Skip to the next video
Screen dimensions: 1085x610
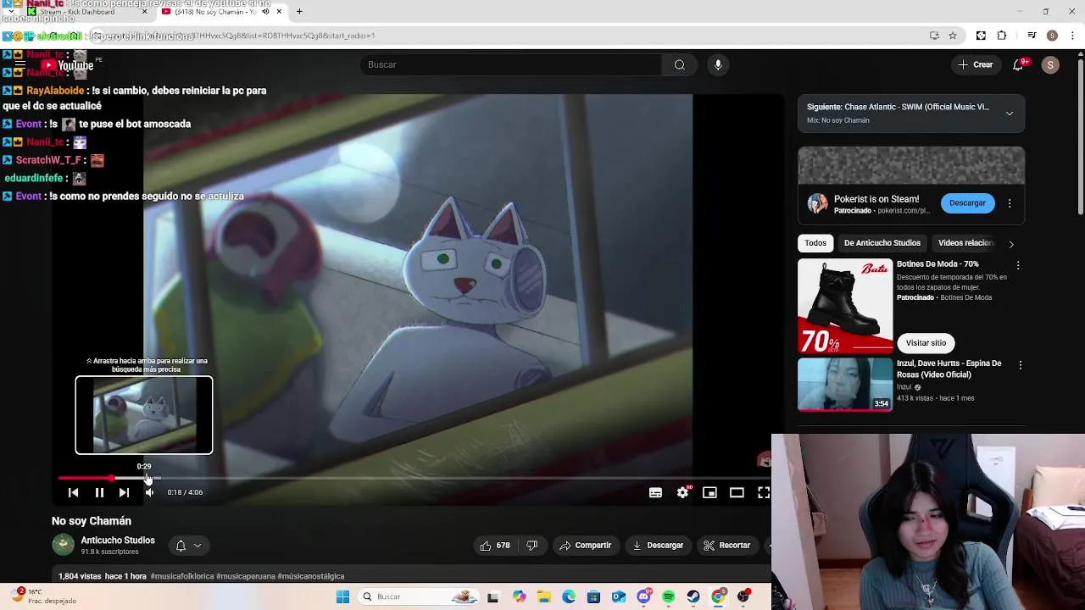[x=124, y=492]
